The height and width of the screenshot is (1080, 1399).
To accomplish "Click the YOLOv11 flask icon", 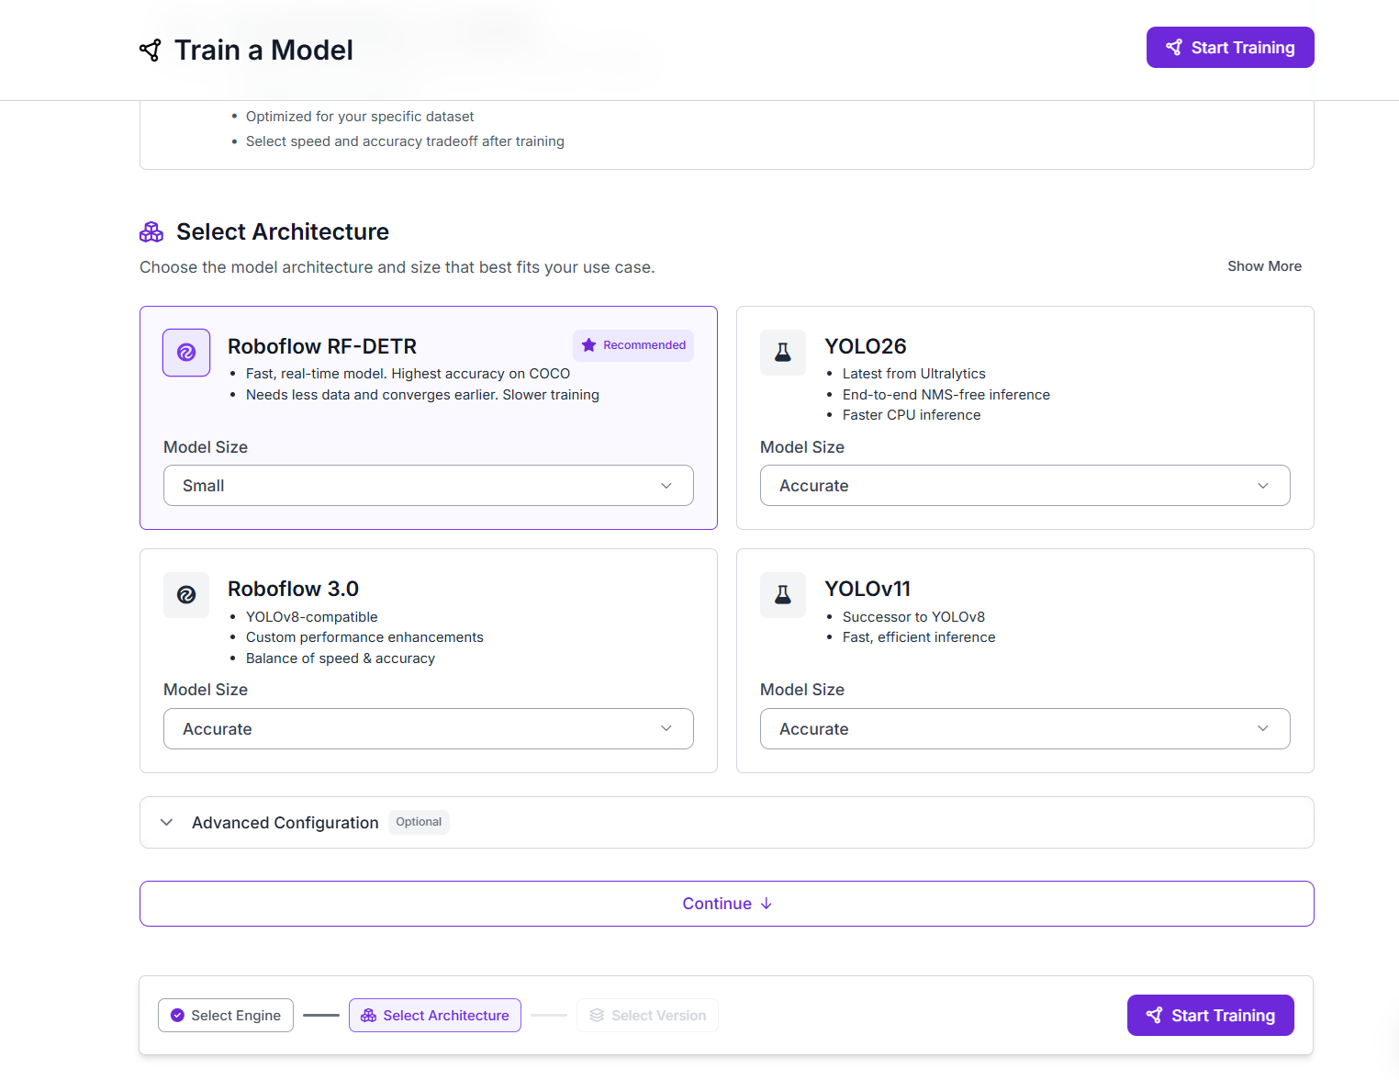I will coord(783,595).
